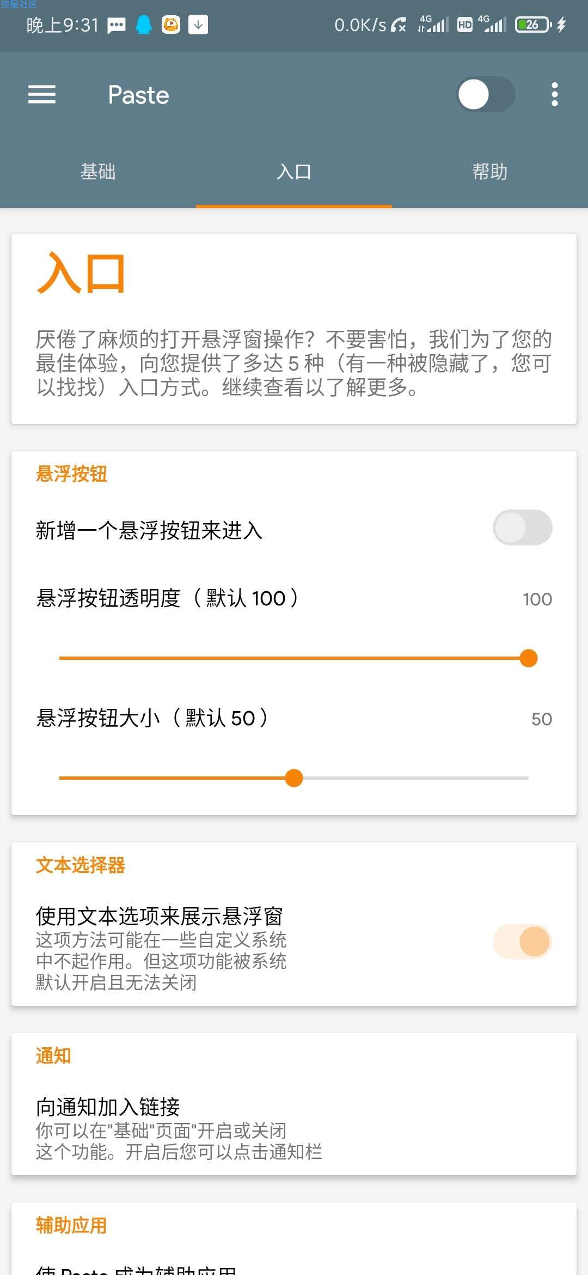Tap the download arrow status icon
588x1275 pixels.
click(x=198, y=25)
